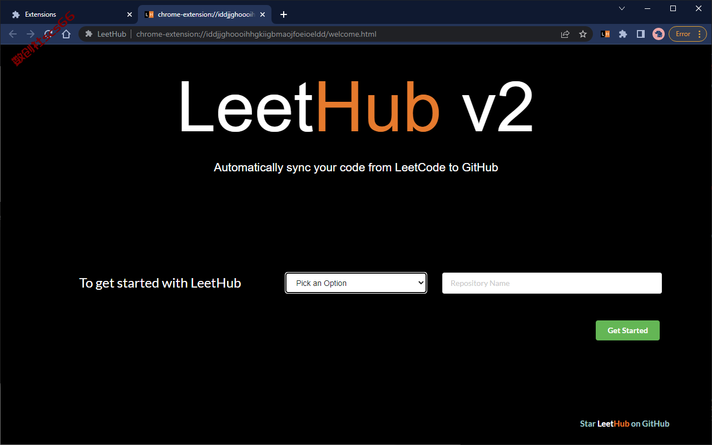The image size is (712, 445).
Task: Switch to the Extensions tab
Action: tap(70, 14)
